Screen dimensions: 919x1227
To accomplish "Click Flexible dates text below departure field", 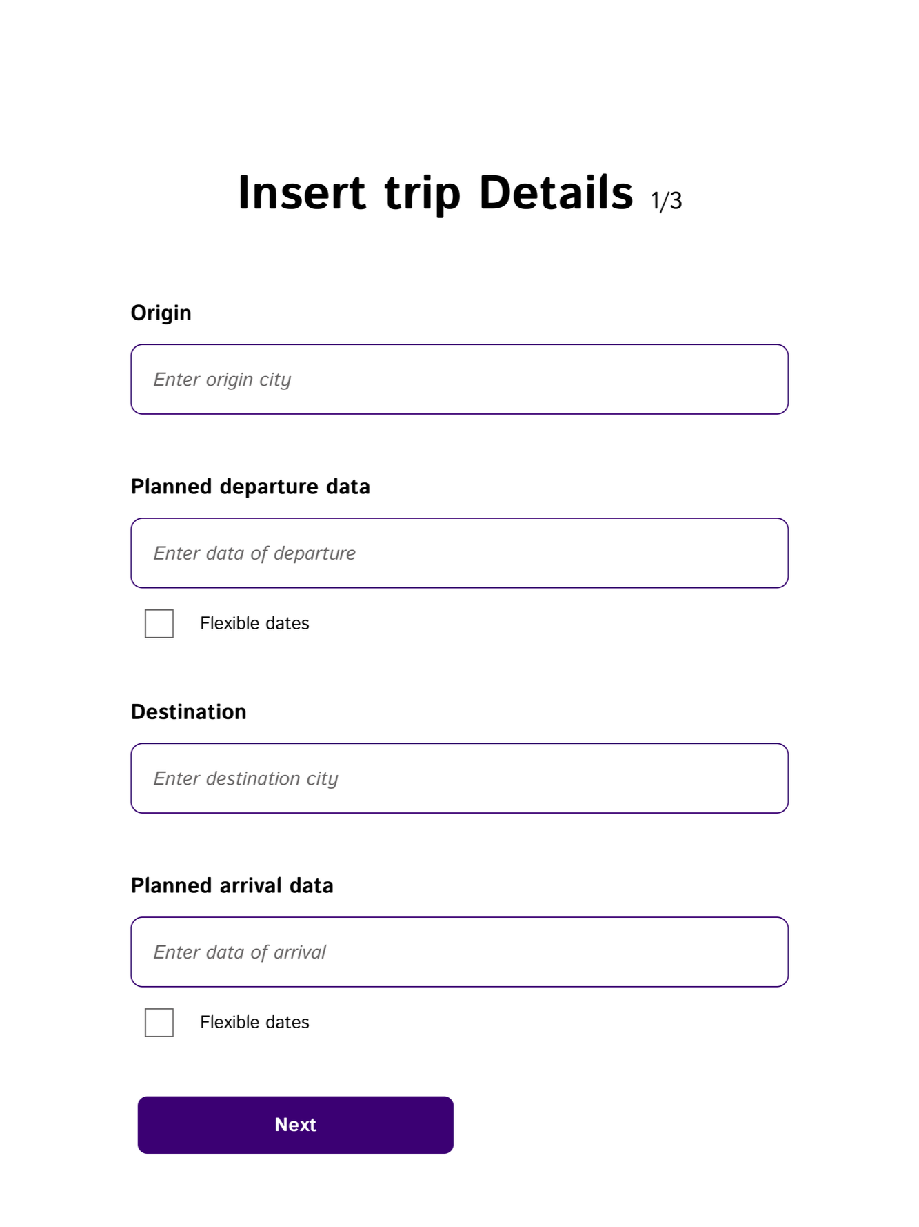I will point(254,624).
